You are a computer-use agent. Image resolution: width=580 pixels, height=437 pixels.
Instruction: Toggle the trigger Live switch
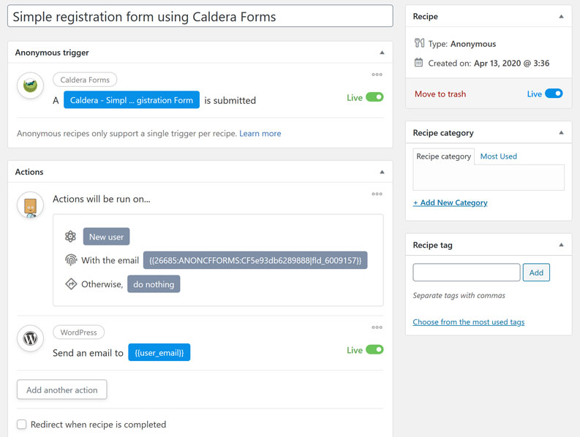[x=374, y=97]
